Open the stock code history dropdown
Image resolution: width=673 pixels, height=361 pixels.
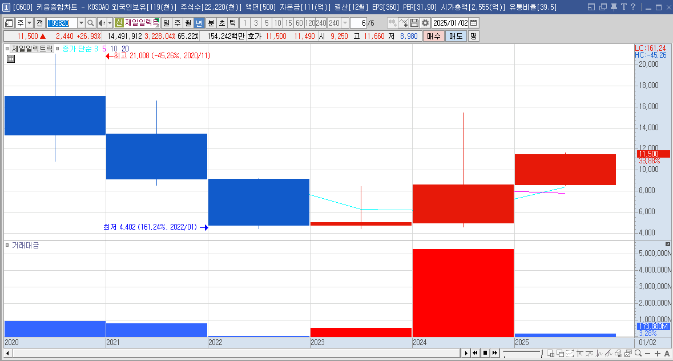80,23
